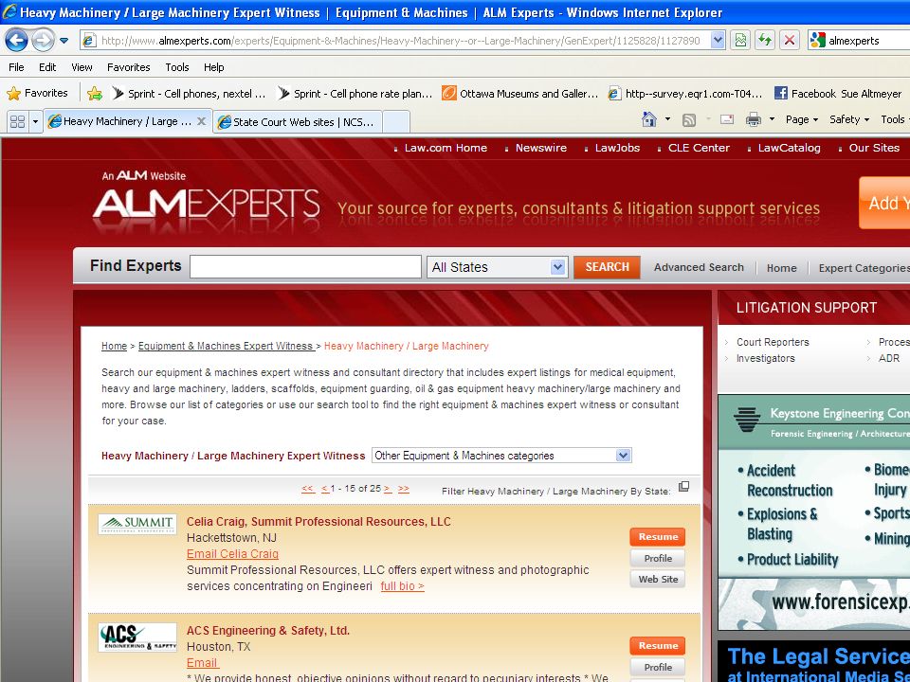Screen dimensions: 910x682
Task: Open the File menu
Action: tap(16, 67)
